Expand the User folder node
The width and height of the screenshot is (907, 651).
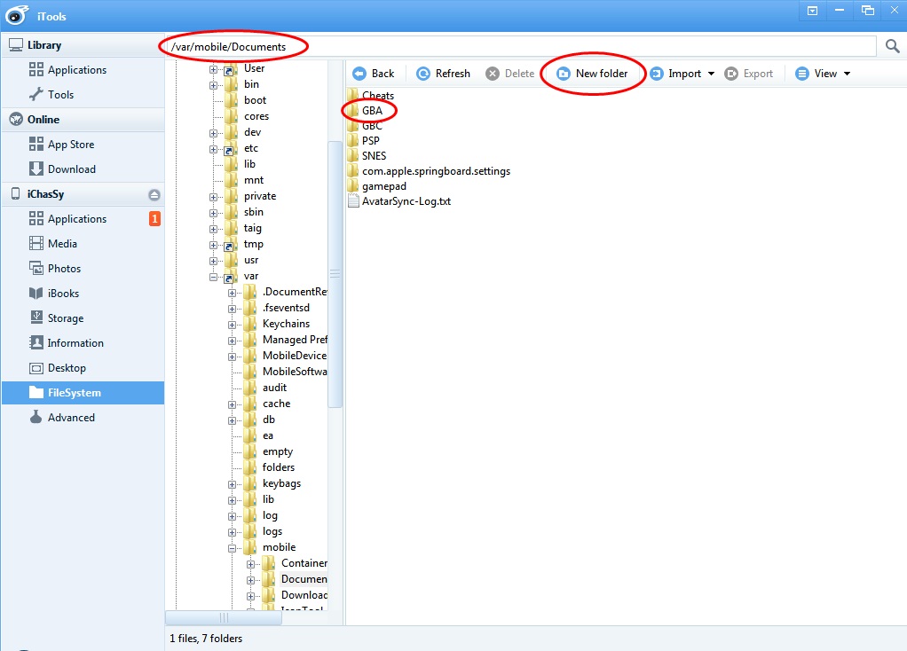[214, 69]
